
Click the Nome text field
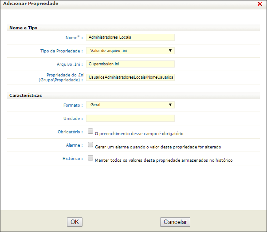coord(130,37)
